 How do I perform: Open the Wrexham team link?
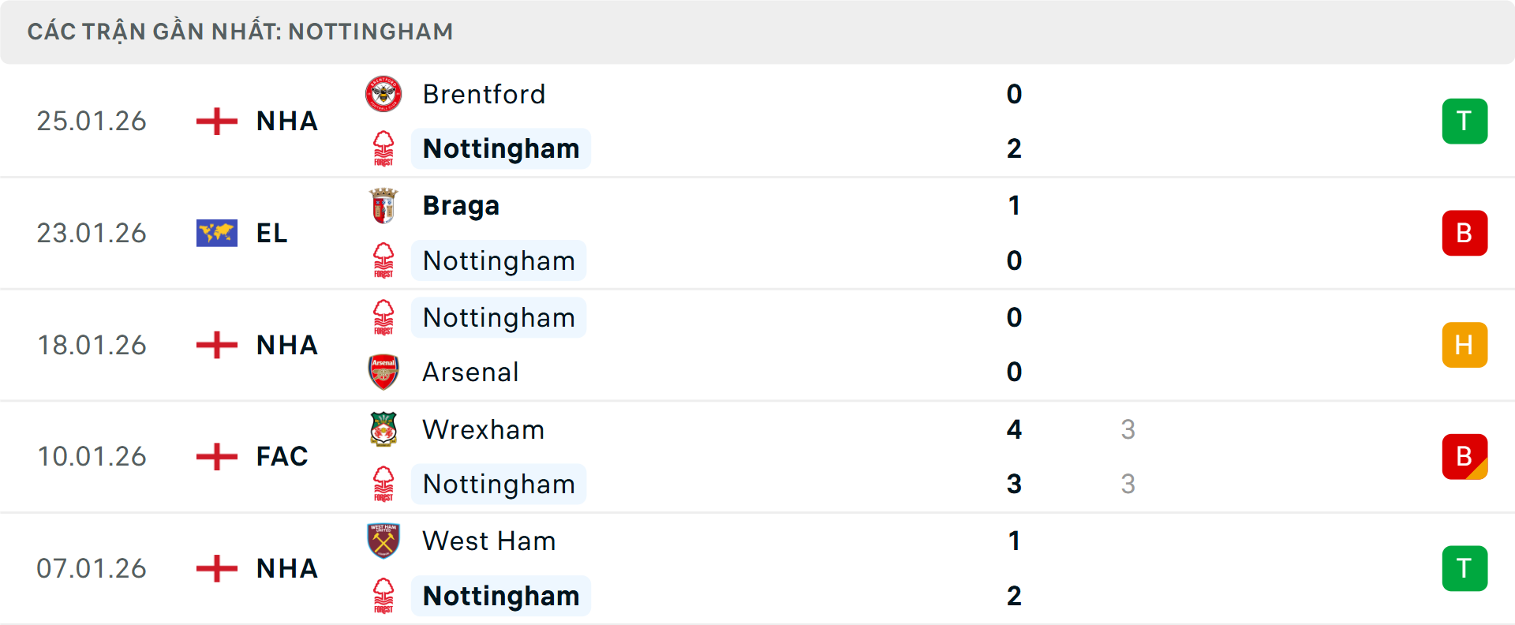[x=483, y=429]
